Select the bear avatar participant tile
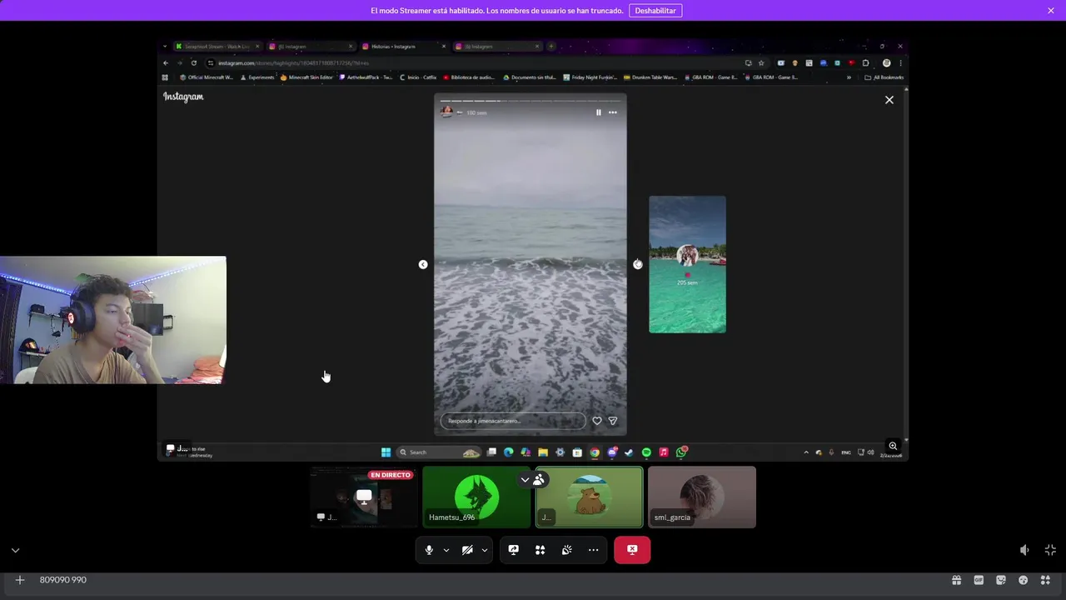The width and height of the screenshot is (1066, 600). (590, 497)
